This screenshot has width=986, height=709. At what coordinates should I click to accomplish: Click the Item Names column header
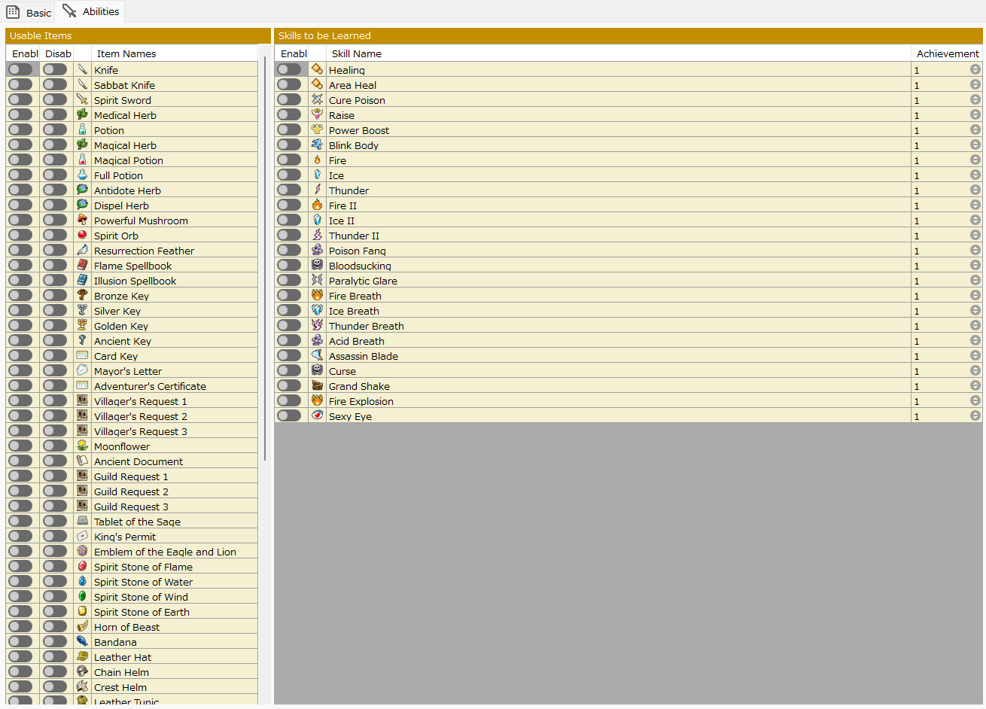coord(126,53)
